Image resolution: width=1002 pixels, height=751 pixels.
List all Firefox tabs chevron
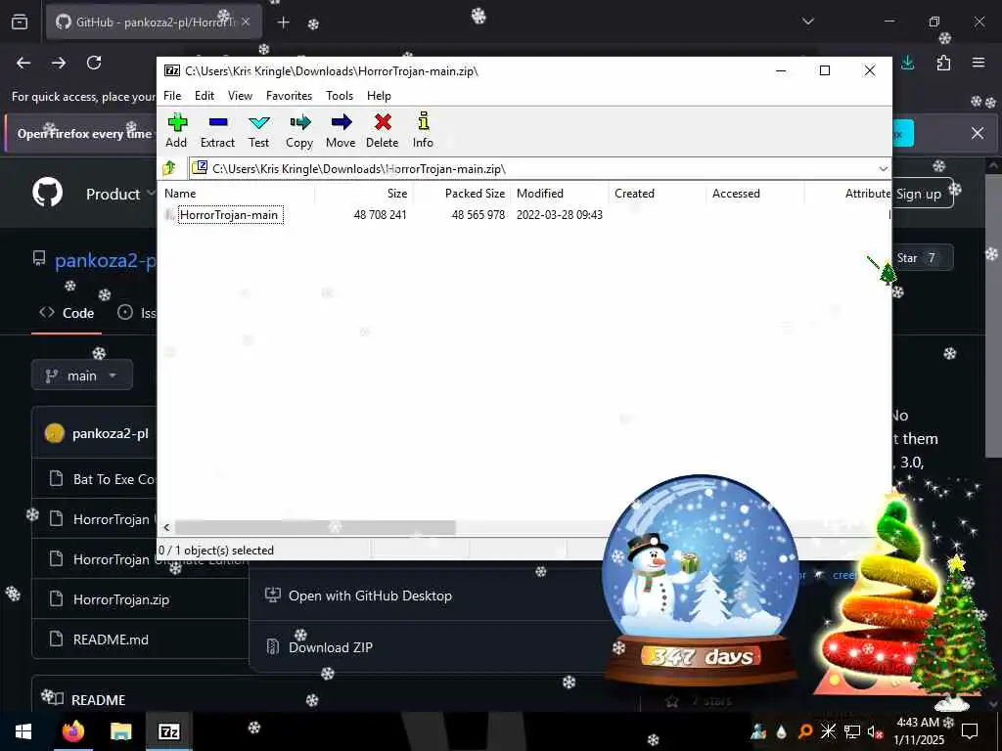click(808, 22)
